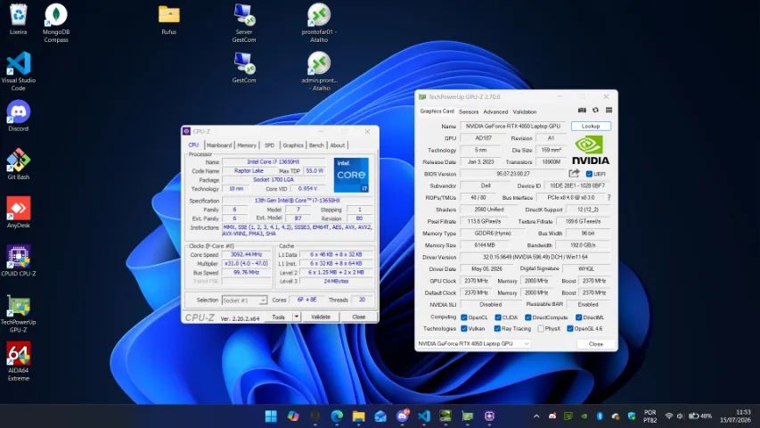Open AnyDesk desktop shortcut

19,212
